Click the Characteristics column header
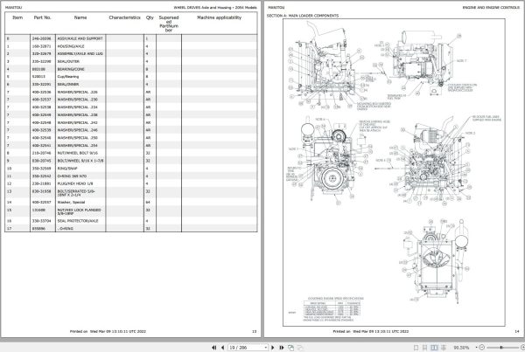 click(124, 17)
